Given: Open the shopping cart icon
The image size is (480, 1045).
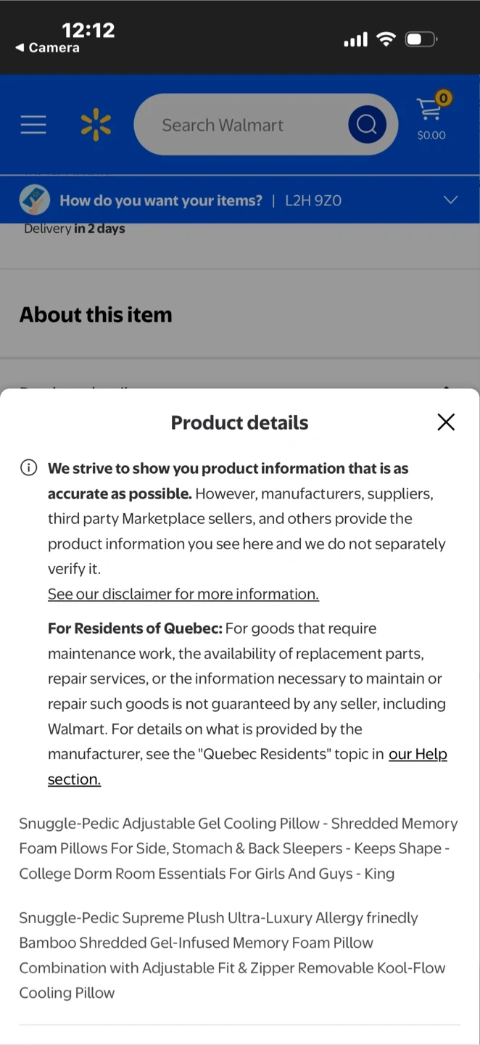Looking at the screenshot, I should coord(431,110).
